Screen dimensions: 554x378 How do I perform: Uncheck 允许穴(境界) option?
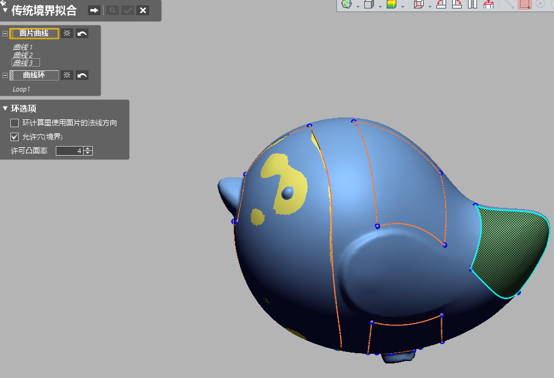click(15, 137)
